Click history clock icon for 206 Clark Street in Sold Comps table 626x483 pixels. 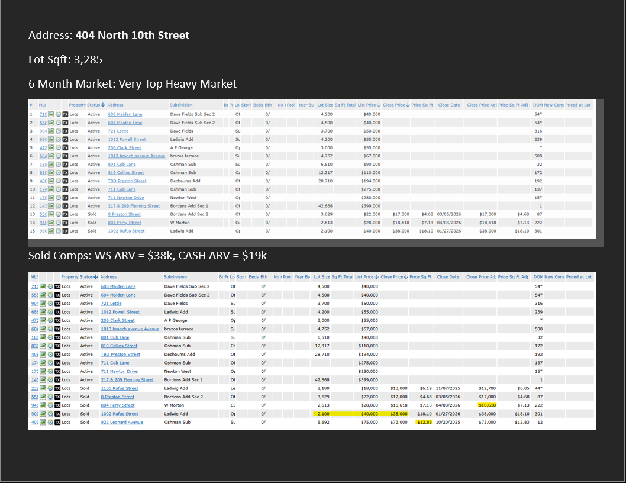pos(50,320)
